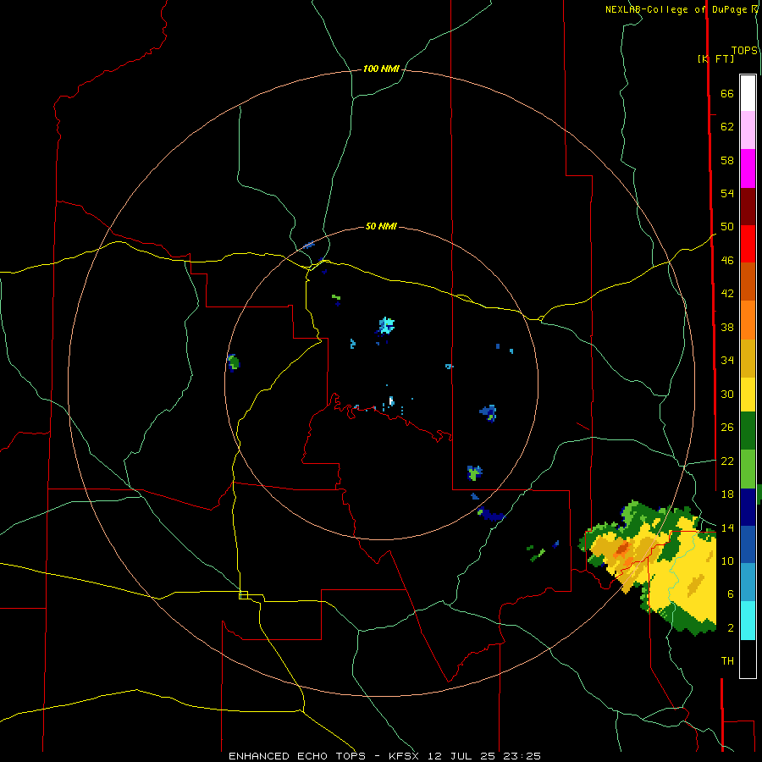Pick the white legend color swatch
Viewport: 762px width, 762px height.
748,93
